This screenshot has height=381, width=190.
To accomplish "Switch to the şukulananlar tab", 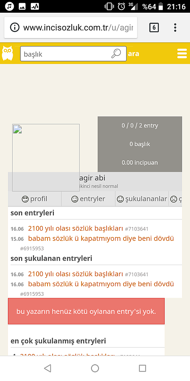I will tap(142, 199).
